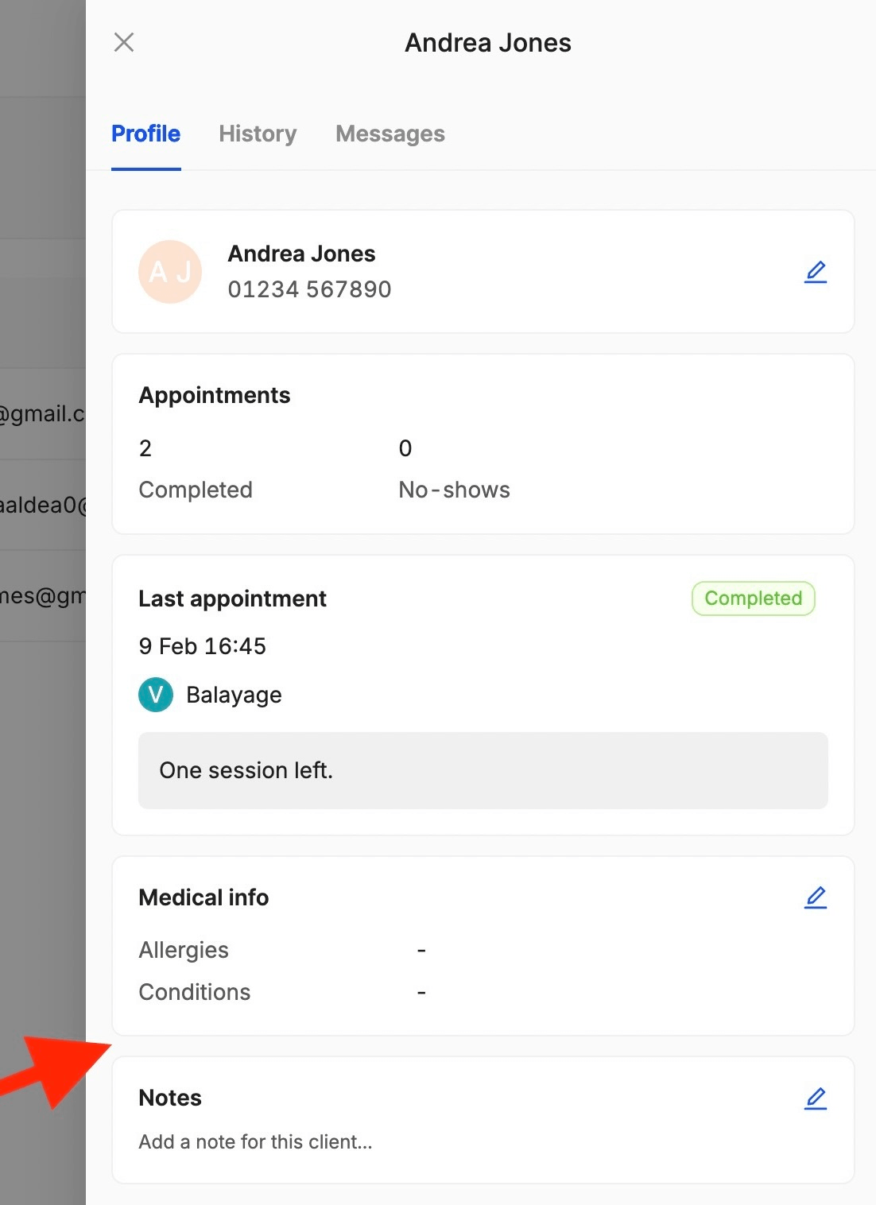Click Add a note for this client field
The width and height of the screenshot is (876, 1205).
click(255, 1142)
